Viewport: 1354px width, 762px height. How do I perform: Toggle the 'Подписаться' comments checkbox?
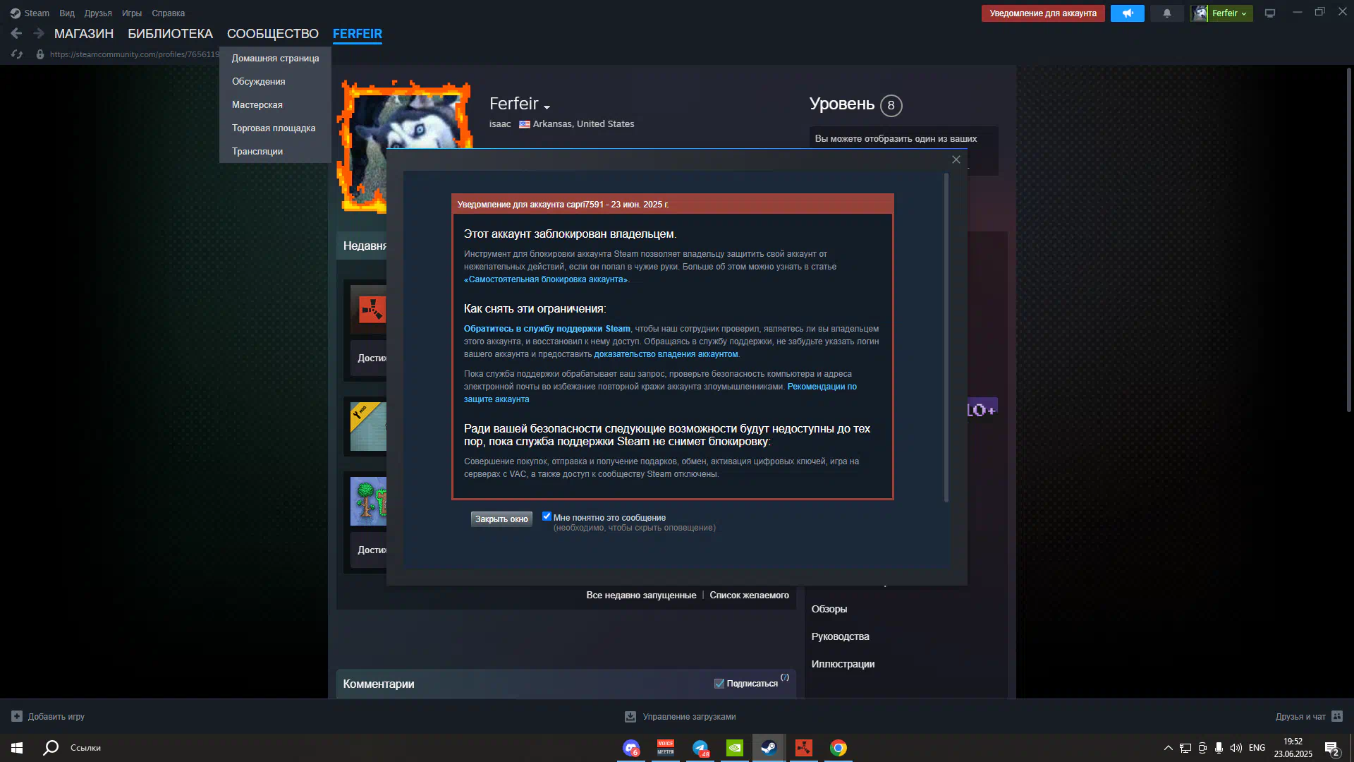click(719, 684)
